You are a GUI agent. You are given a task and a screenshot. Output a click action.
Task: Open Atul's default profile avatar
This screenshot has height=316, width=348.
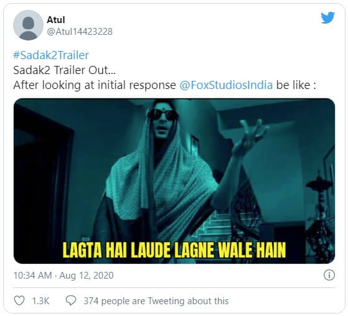click(x=28, y=25)
